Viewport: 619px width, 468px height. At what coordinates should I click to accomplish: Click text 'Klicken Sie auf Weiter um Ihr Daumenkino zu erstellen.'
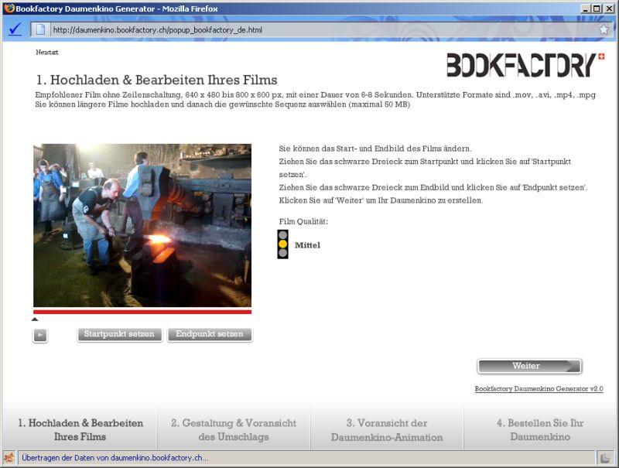coord(381,200)
